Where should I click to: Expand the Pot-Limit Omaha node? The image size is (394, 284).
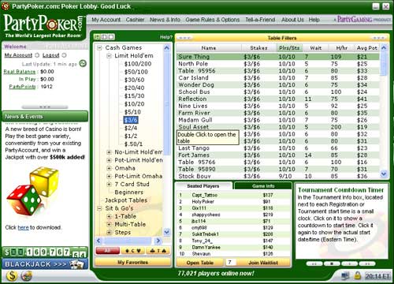click(109, 176)
